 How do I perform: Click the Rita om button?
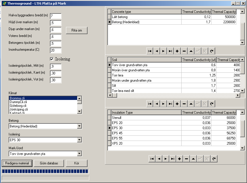click(x=77, y=30)
